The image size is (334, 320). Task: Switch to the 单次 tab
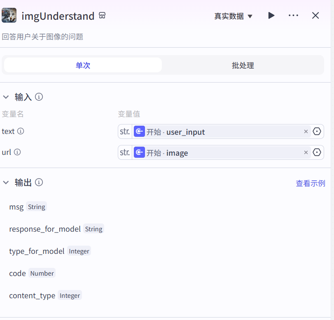(x=83, y=65)
